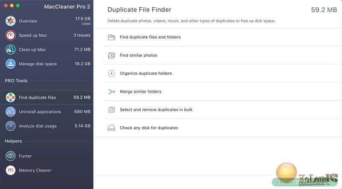Open the Speed up Mac section
Screen dimensions: 342x189
[x=33, y=35]
